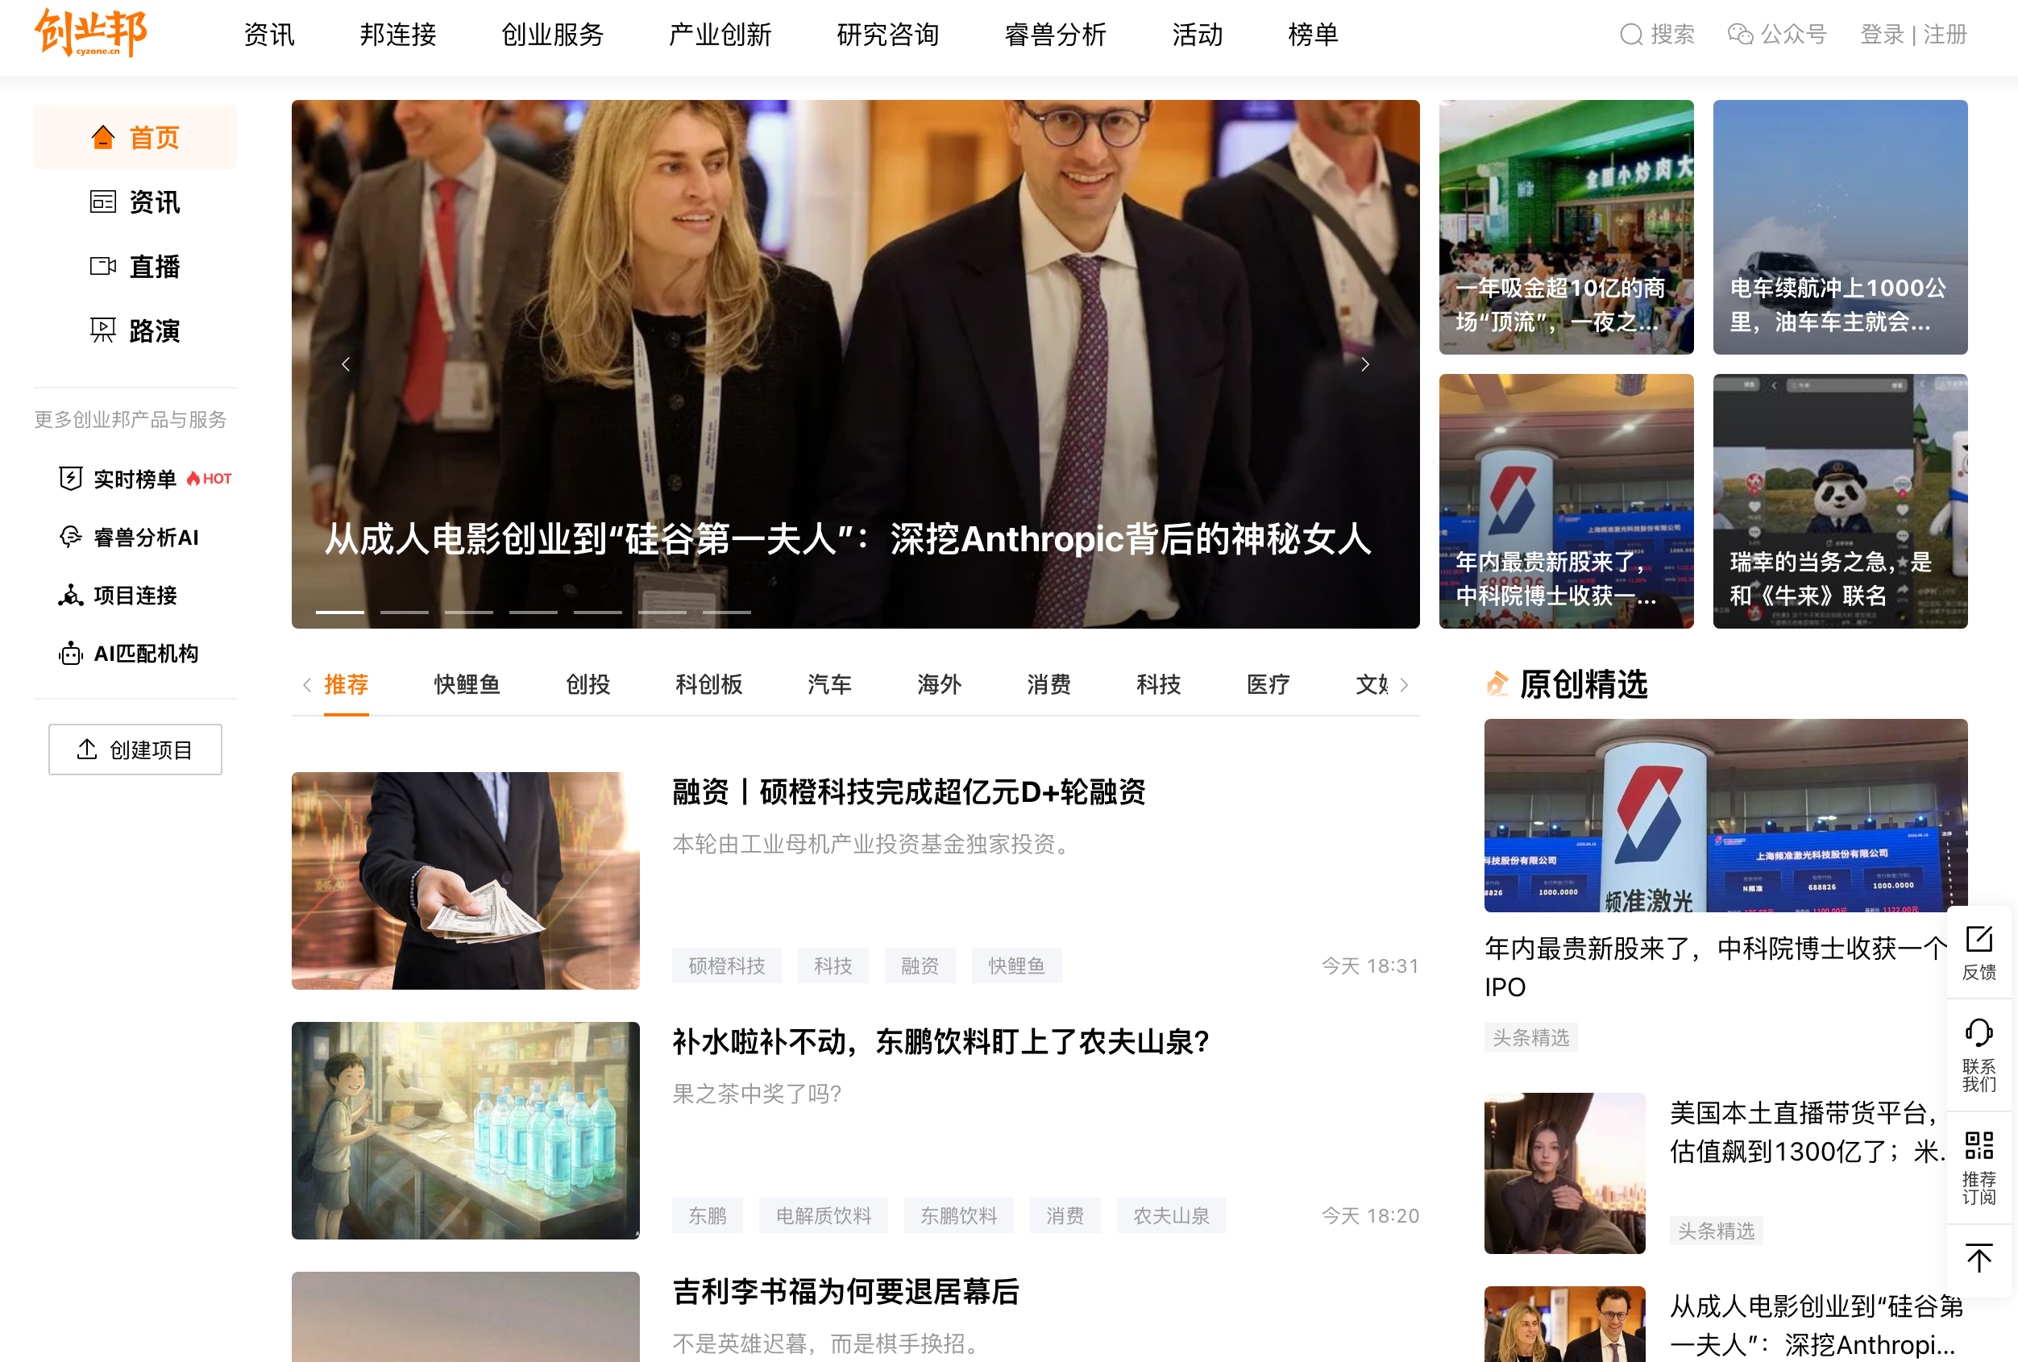Image resolution: width=2018 pixels, height=1362 pixels.
Task: Switch to the 消费 tab
Action: pos(1049,684)
